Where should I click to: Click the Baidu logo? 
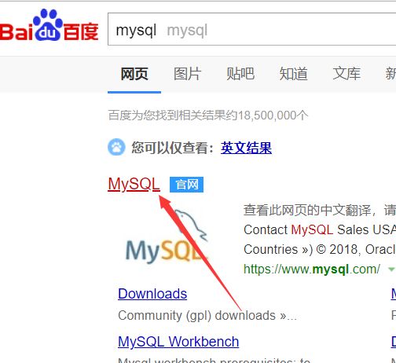(49, 25)
